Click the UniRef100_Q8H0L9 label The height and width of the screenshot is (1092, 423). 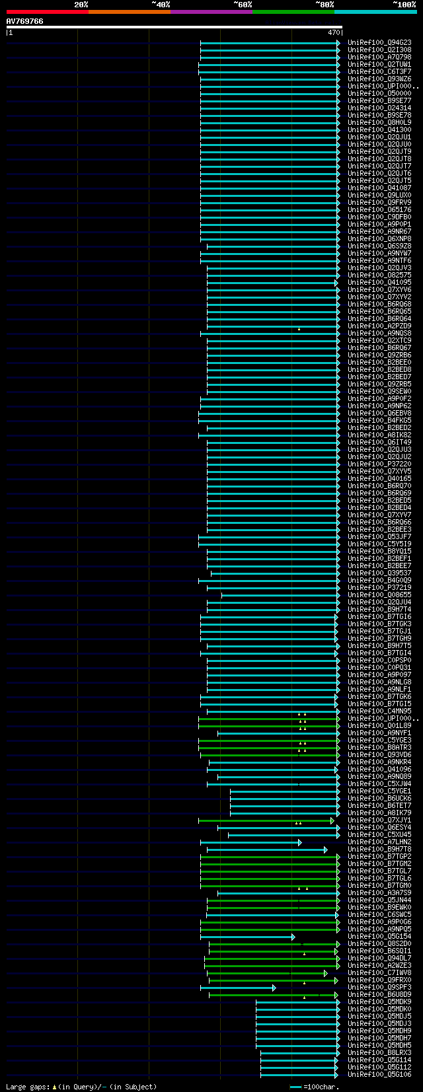(x=379, y=123)
